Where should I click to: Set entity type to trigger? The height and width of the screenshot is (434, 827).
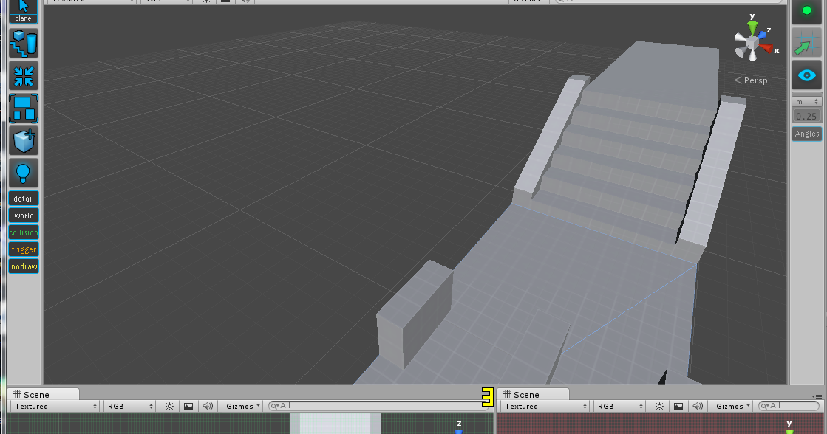click(24, 249)
